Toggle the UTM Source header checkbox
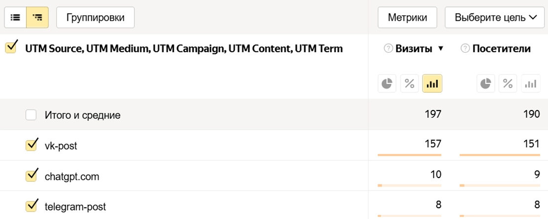 pyautogui.click(x=10, y=48)
